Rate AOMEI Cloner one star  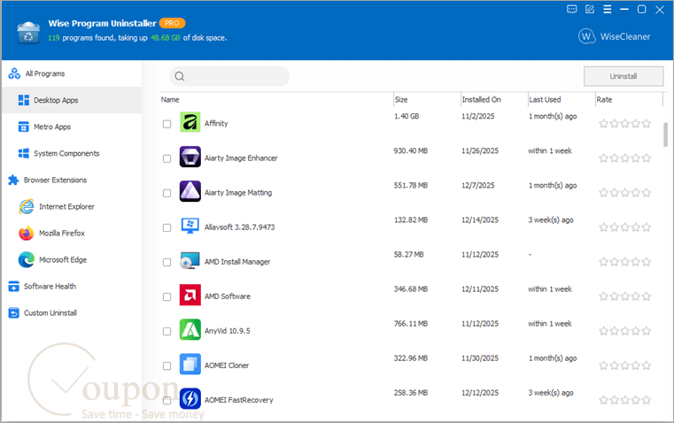[x=603, y=365]
